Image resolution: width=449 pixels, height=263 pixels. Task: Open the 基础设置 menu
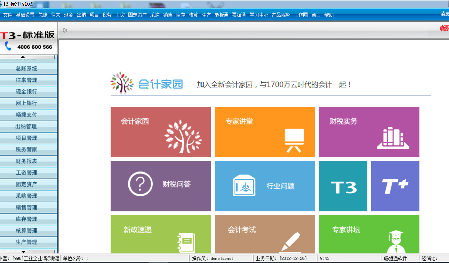coord(25,15)
